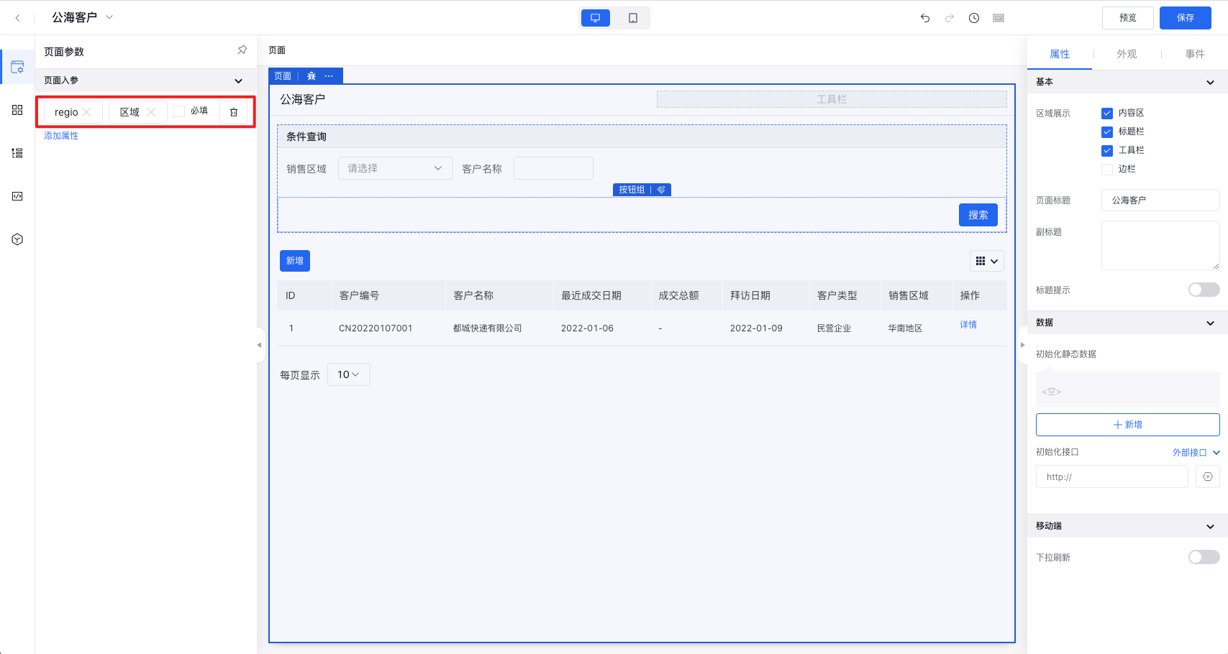
Task: Open the code view sidebar icon
Action: pos(17,196)
